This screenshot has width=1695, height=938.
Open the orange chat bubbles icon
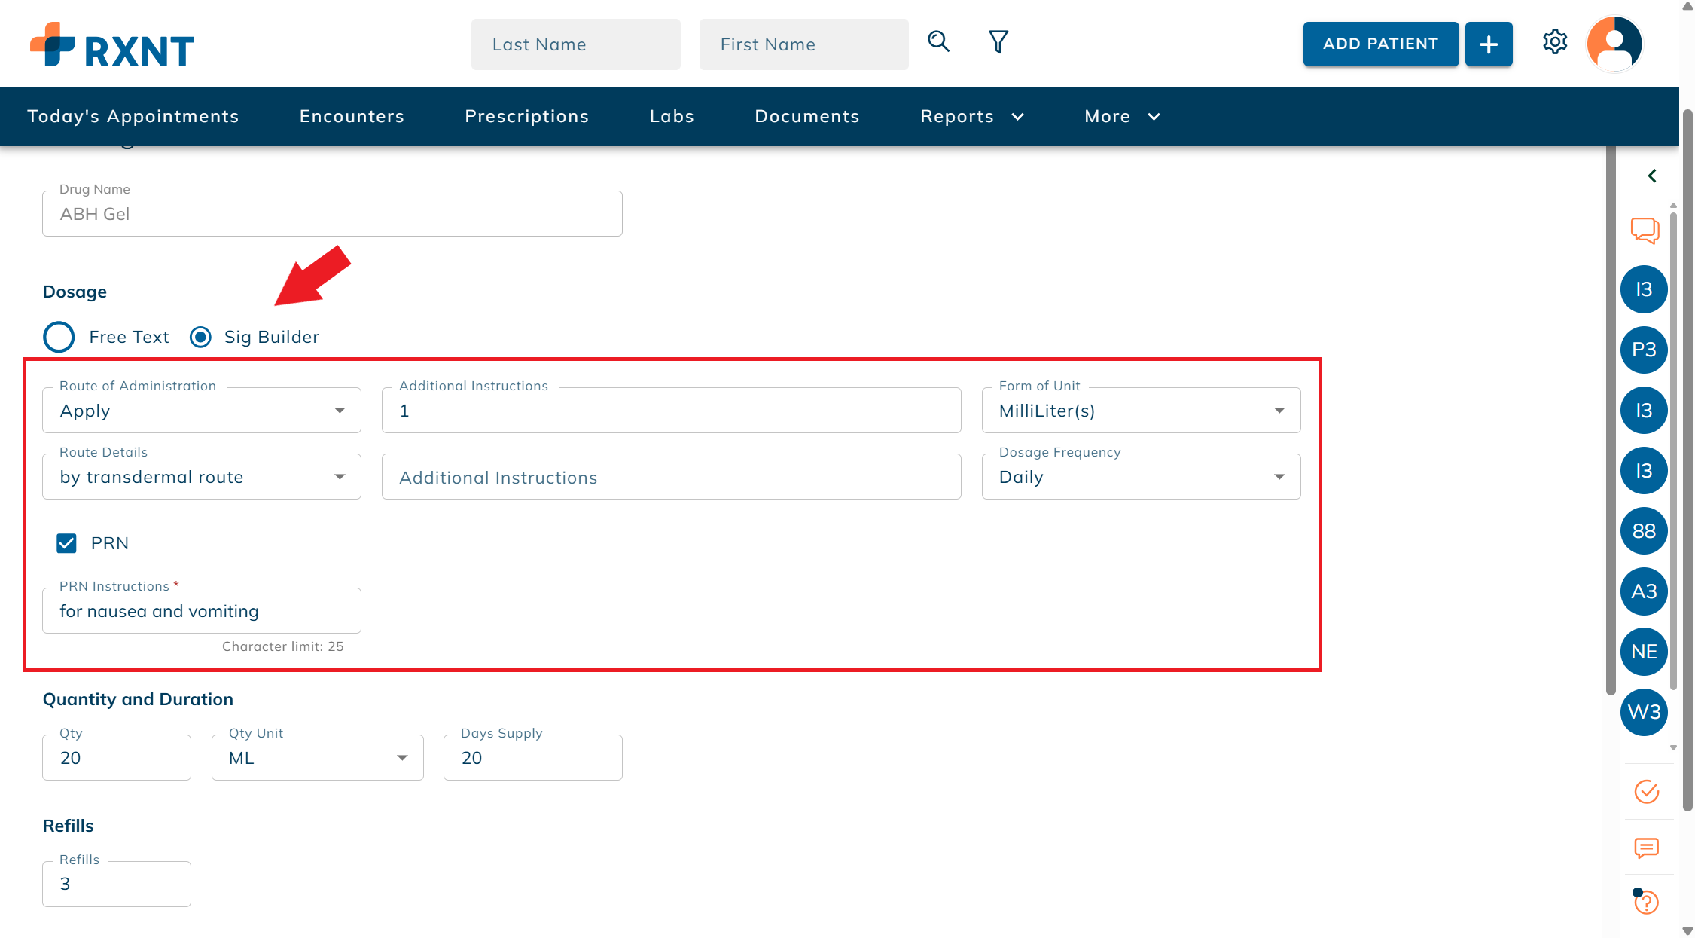coord(1645,231)
